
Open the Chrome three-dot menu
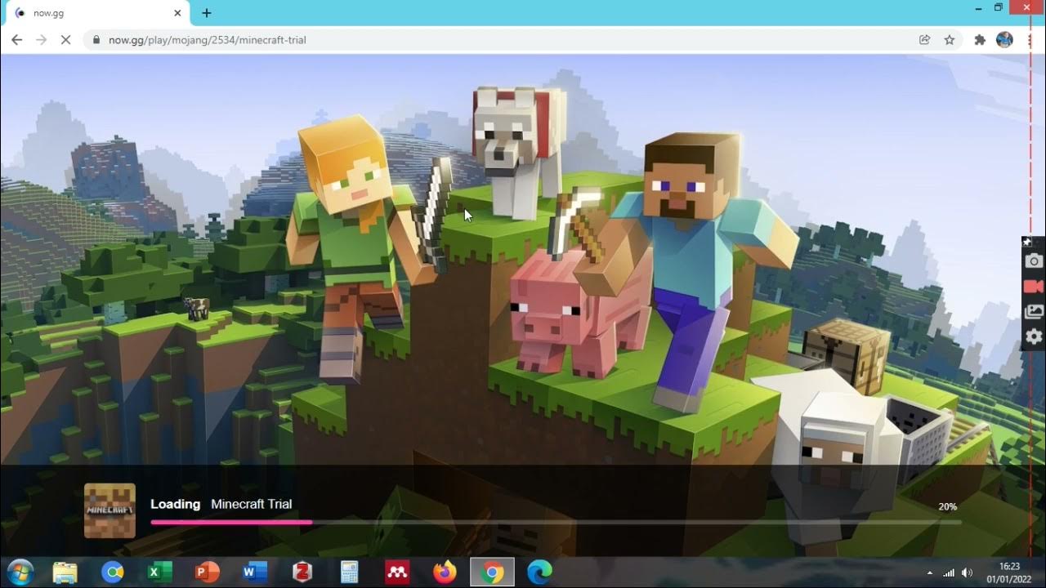1029,39
